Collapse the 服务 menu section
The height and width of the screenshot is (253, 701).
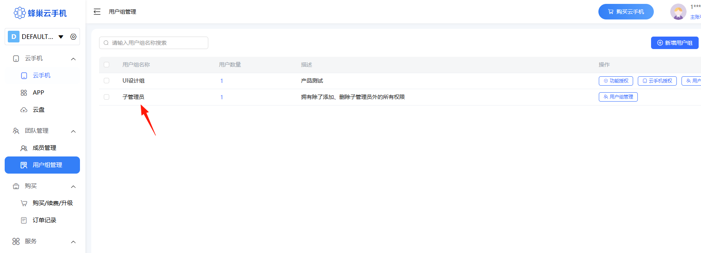(73, 242)
